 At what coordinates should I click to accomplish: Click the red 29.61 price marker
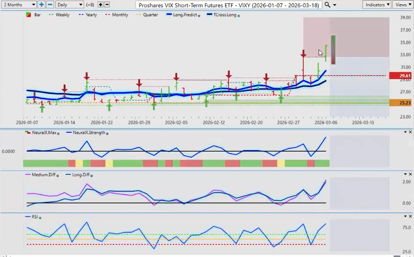(401, 76)
